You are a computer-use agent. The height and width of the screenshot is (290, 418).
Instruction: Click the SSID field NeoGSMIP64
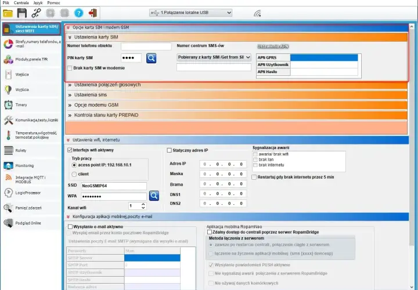tap(114, 186)
